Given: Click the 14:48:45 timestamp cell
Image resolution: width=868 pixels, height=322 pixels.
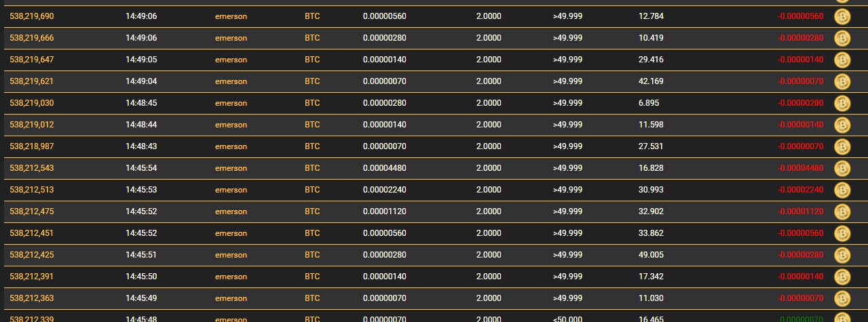Looking at the screenshot, I should click(141, 103).
